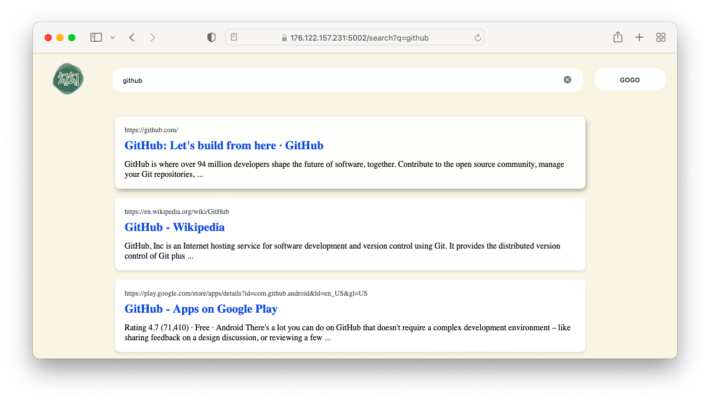The height and width of the screenshot is (402, 710).
Task: Click the address bar URL text
Action: point(359,38)
